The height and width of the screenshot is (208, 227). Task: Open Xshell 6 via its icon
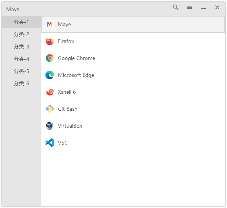[50, 92]
